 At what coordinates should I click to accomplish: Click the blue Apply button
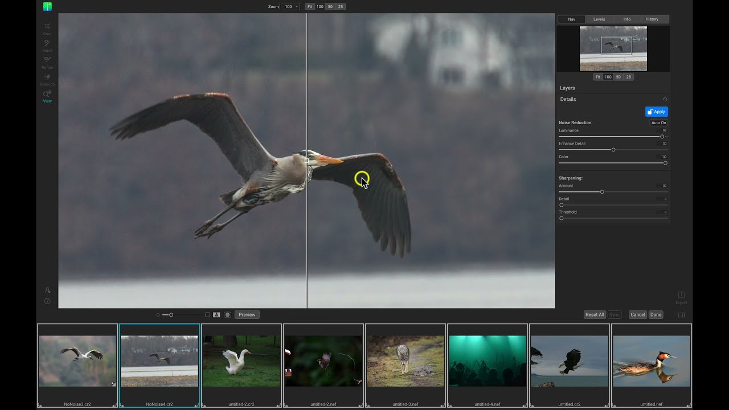coord(656,112)
